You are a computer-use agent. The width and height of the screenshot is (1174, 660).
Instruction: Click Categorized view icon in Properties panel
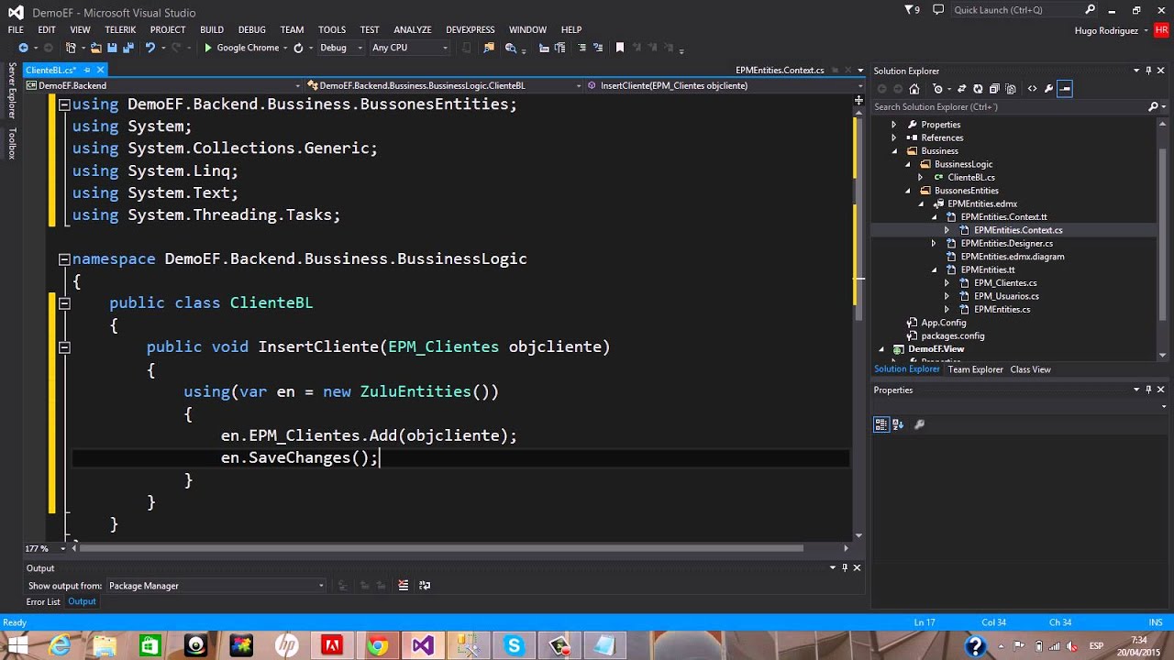coord(881,424)
